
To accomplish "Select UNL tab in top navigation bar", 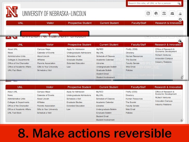I will (21, 23).
